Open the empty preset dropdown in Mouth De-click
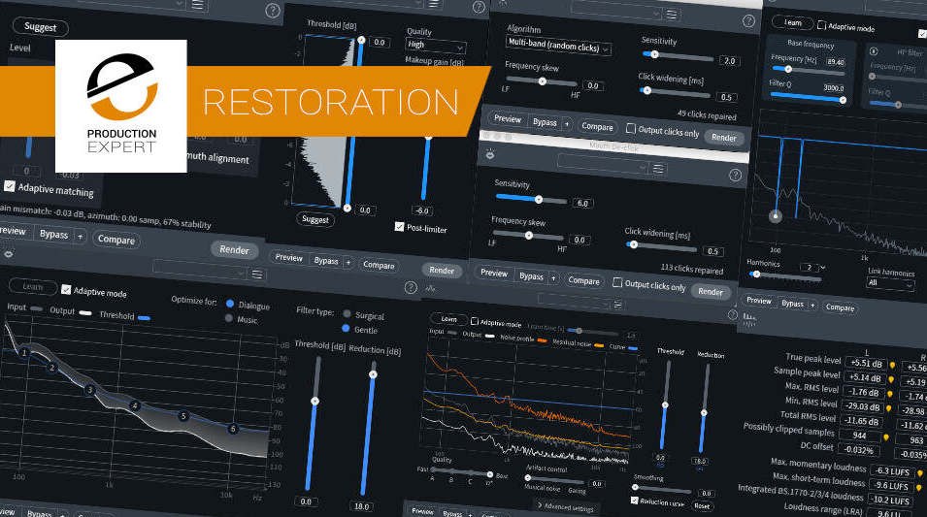Image resolution: width=927 pixels, height=517 pixels. pyautogui.click(x=603, y=166)
